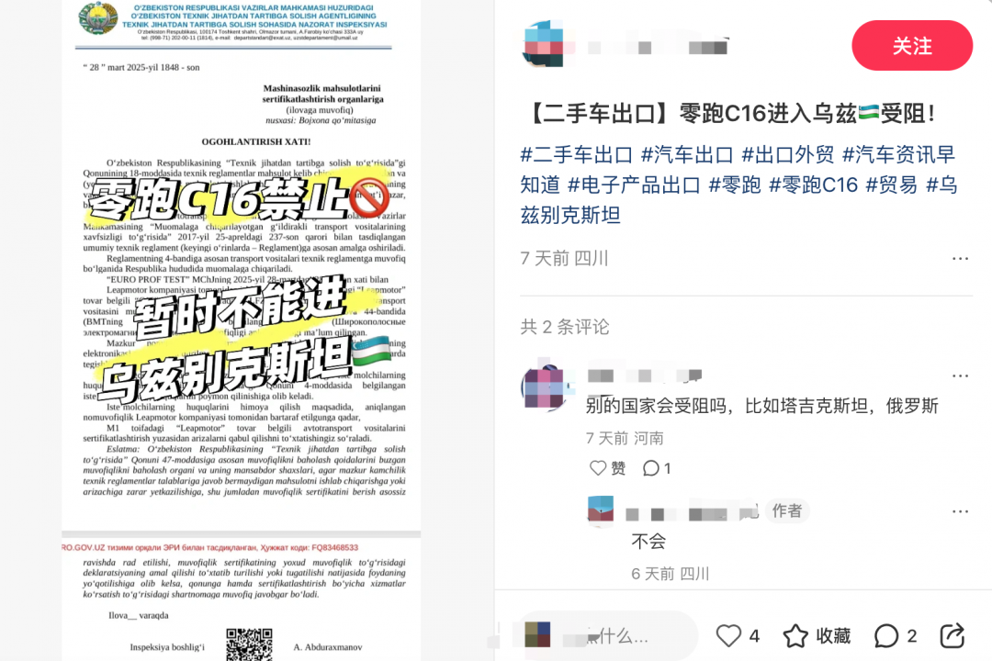Open the first commenter's avatar profile
The image size is (992, 661).
pyautogui.click(x=543, y=387)
